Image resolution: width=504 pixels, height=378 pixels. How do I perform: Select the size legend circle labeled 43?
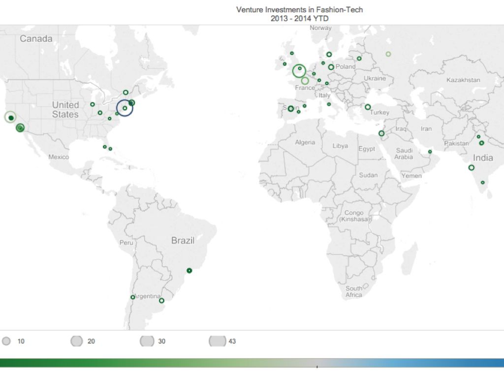pos(218,341)
